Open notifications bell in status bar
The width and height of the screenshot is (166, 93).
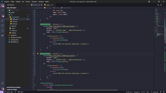[164, 92]
